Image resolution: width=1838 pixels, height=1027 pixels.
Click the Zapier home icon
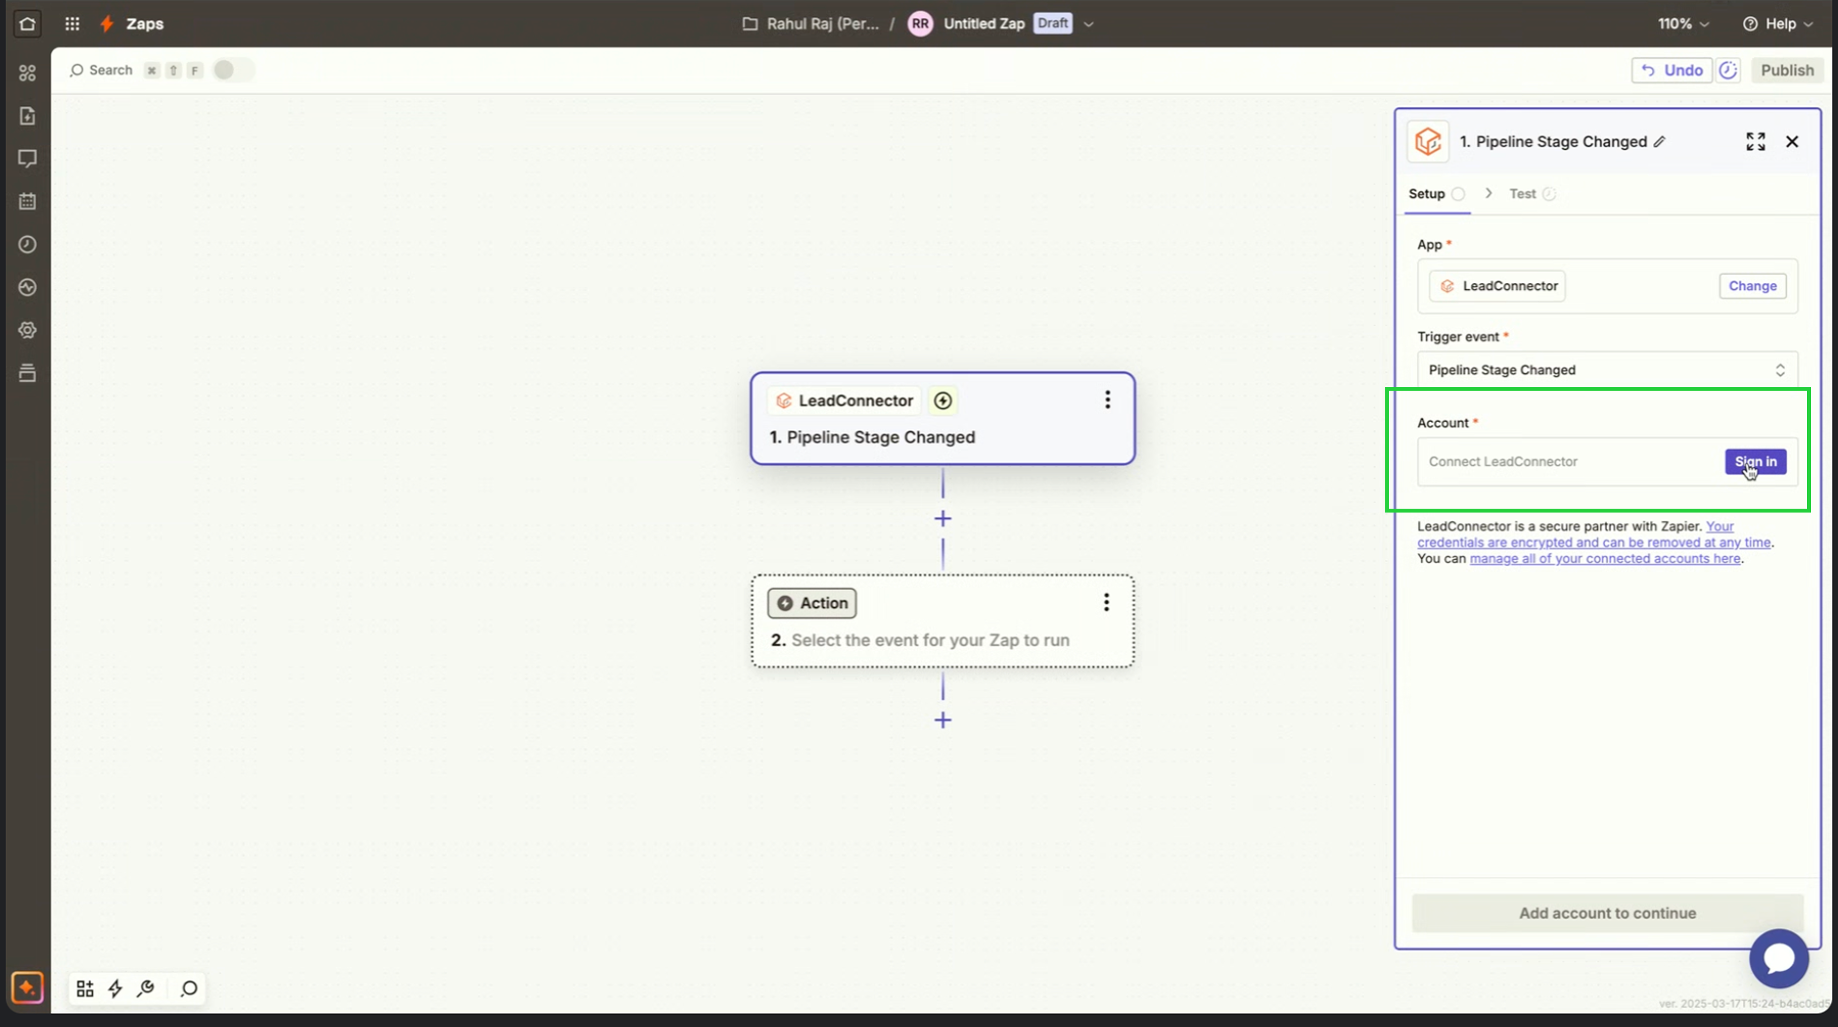coord(27,24)
